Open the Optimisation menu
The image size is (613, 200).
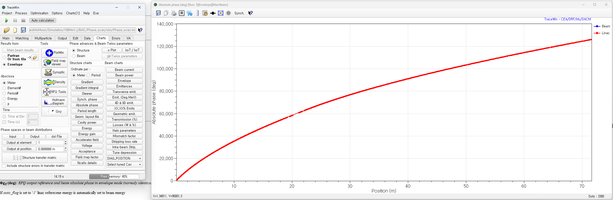point(39,13)
